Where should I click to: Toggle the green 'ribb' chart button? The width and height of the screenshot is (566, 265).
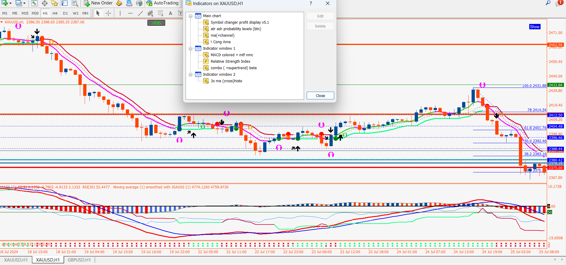point(156,23)
